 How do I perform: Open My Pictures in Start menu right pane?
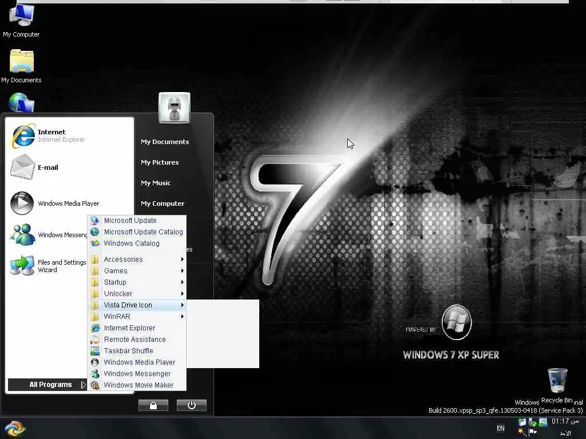click(160, 162)
